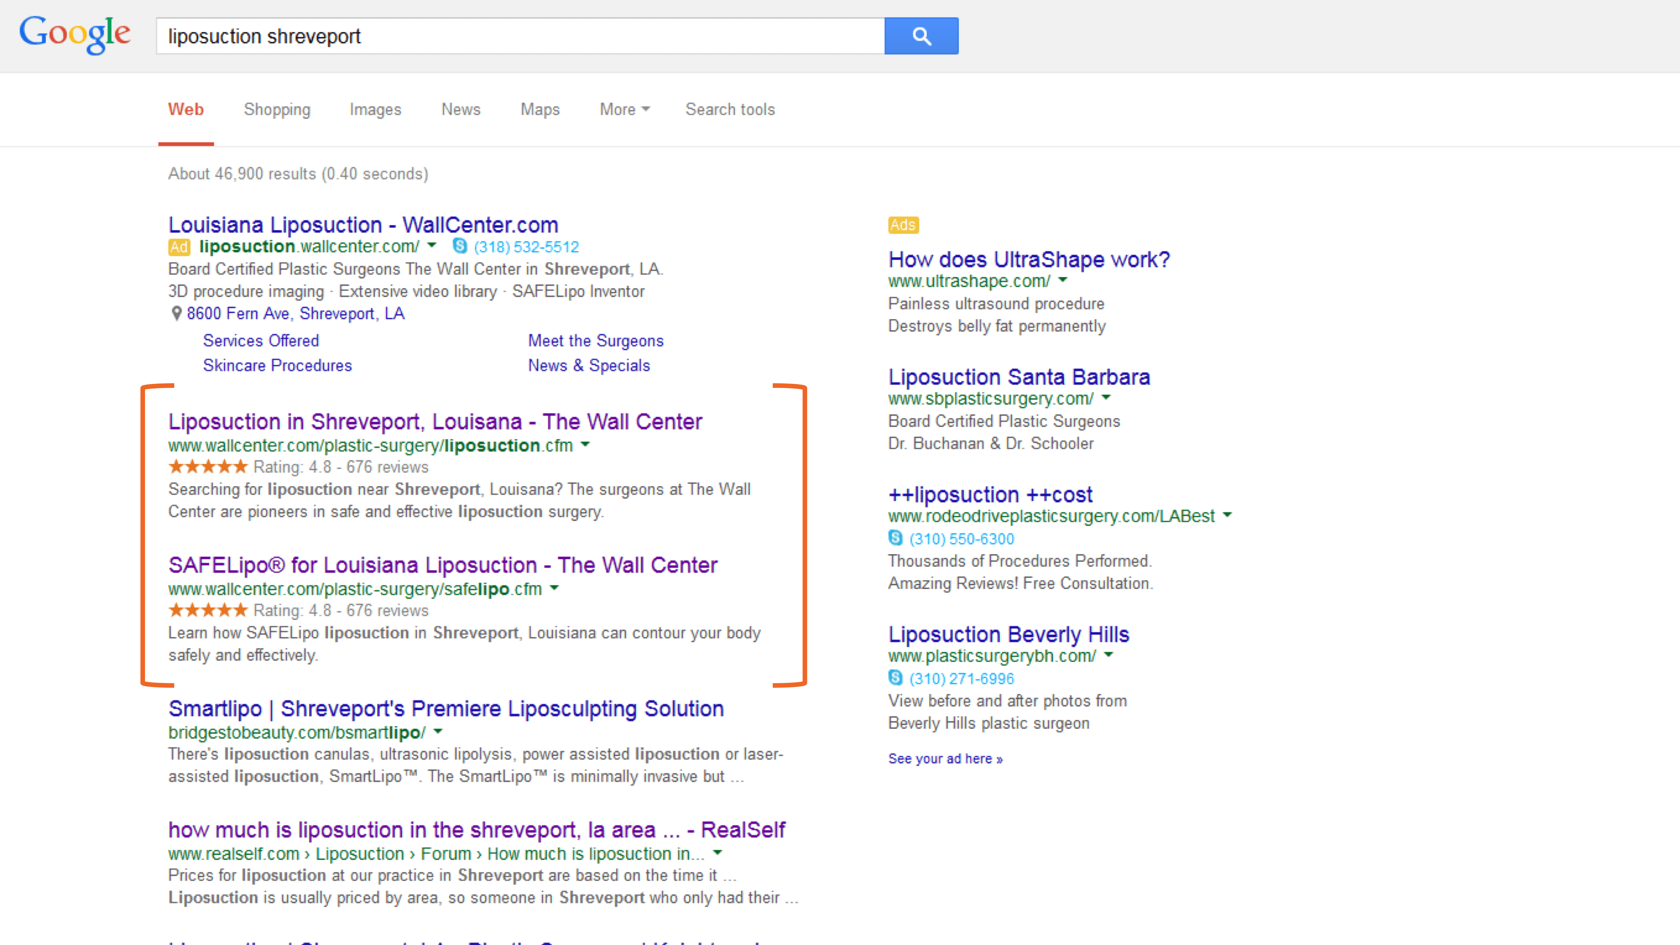Viewport: 1680px width, 945px height.
Task: Click the Forum breadcrumb in the realself.com URL
Action: tap(446, 854)
